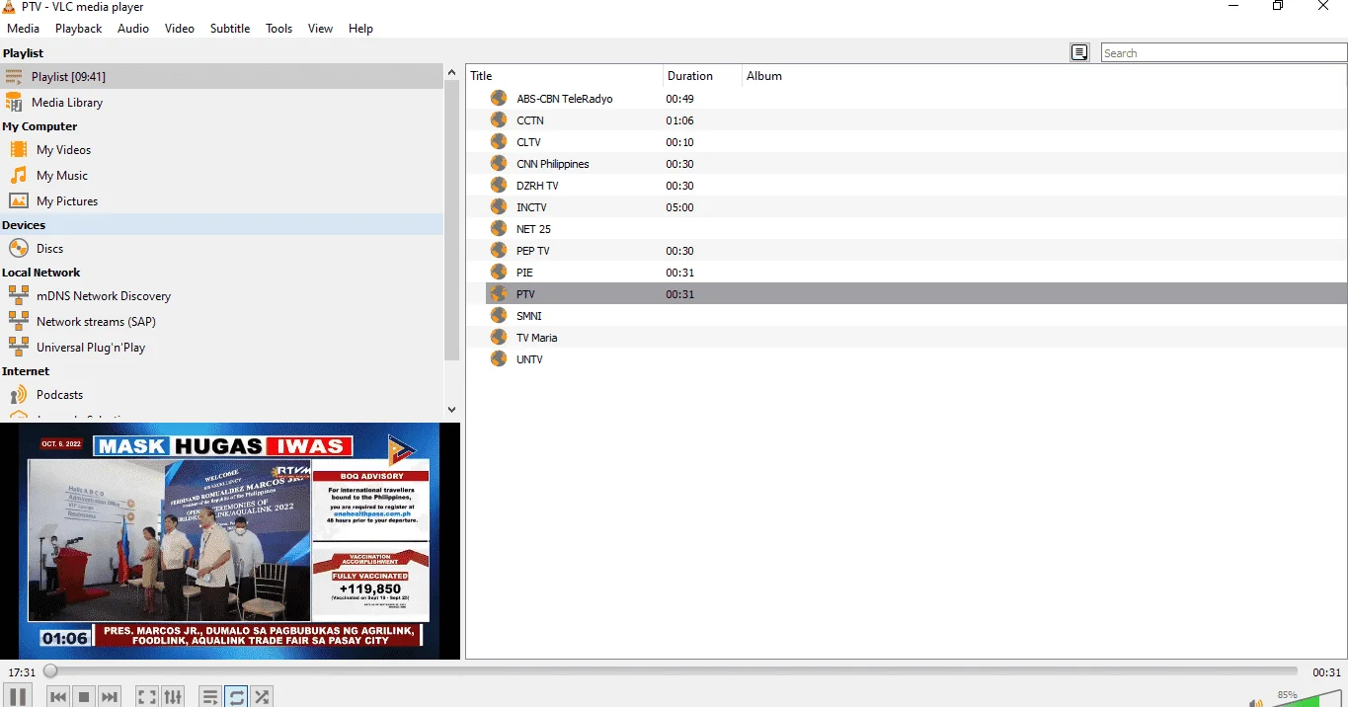Stop playback with the stop button
This screenshot has width=1348, height=707.
[84, 697]
